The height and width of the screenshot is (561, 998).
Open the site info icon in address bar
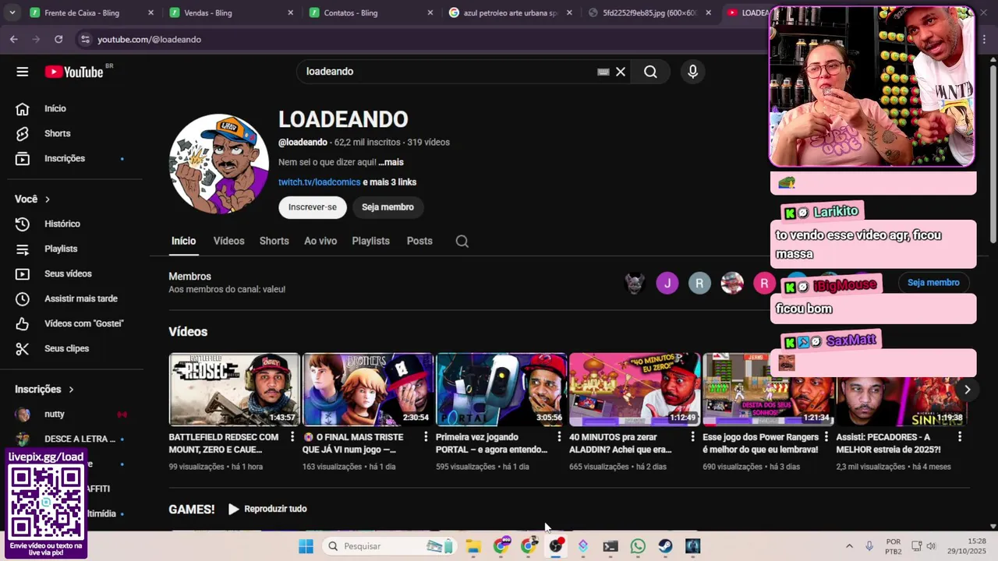85,39
